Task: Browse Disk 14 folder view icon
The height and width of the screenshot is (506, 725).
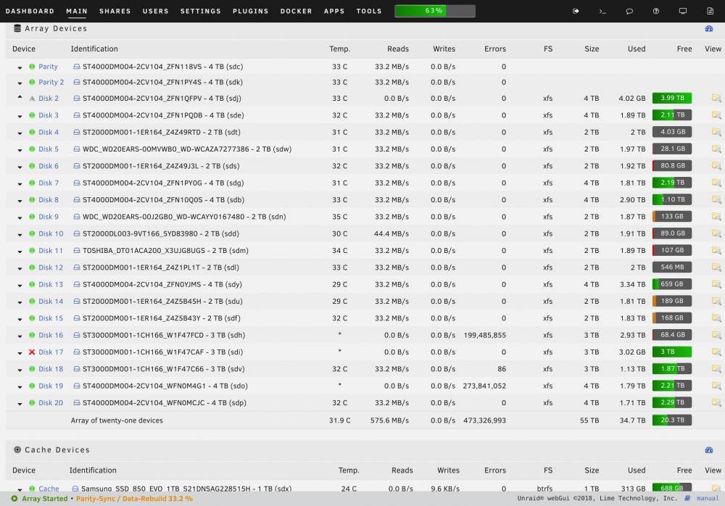Action: click(x=716, y=301)
